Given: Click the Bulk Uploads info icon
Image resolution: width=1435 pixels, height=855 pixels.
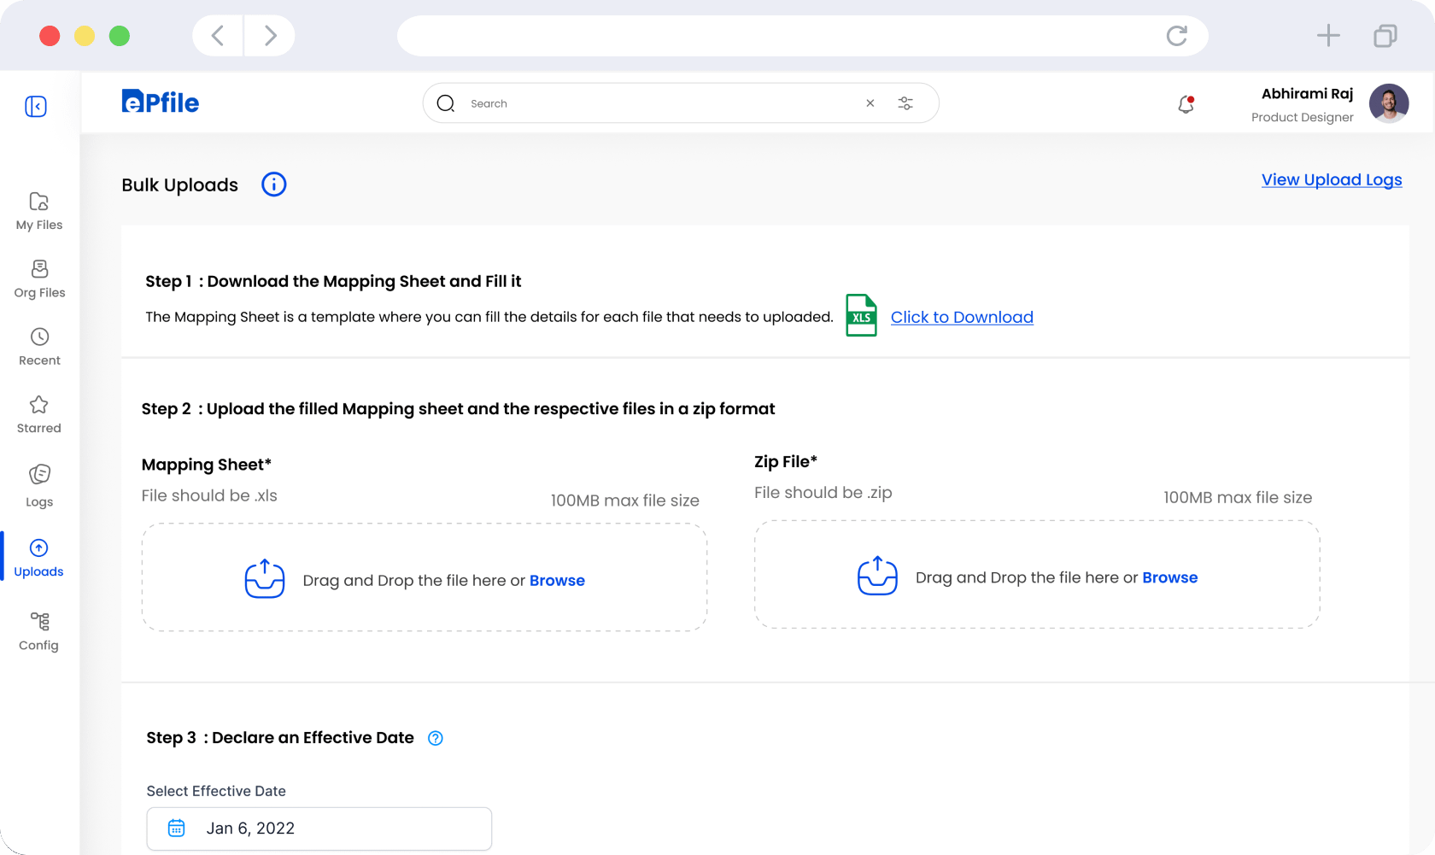Looking at the screenshot, I should [x=273, y=184].
